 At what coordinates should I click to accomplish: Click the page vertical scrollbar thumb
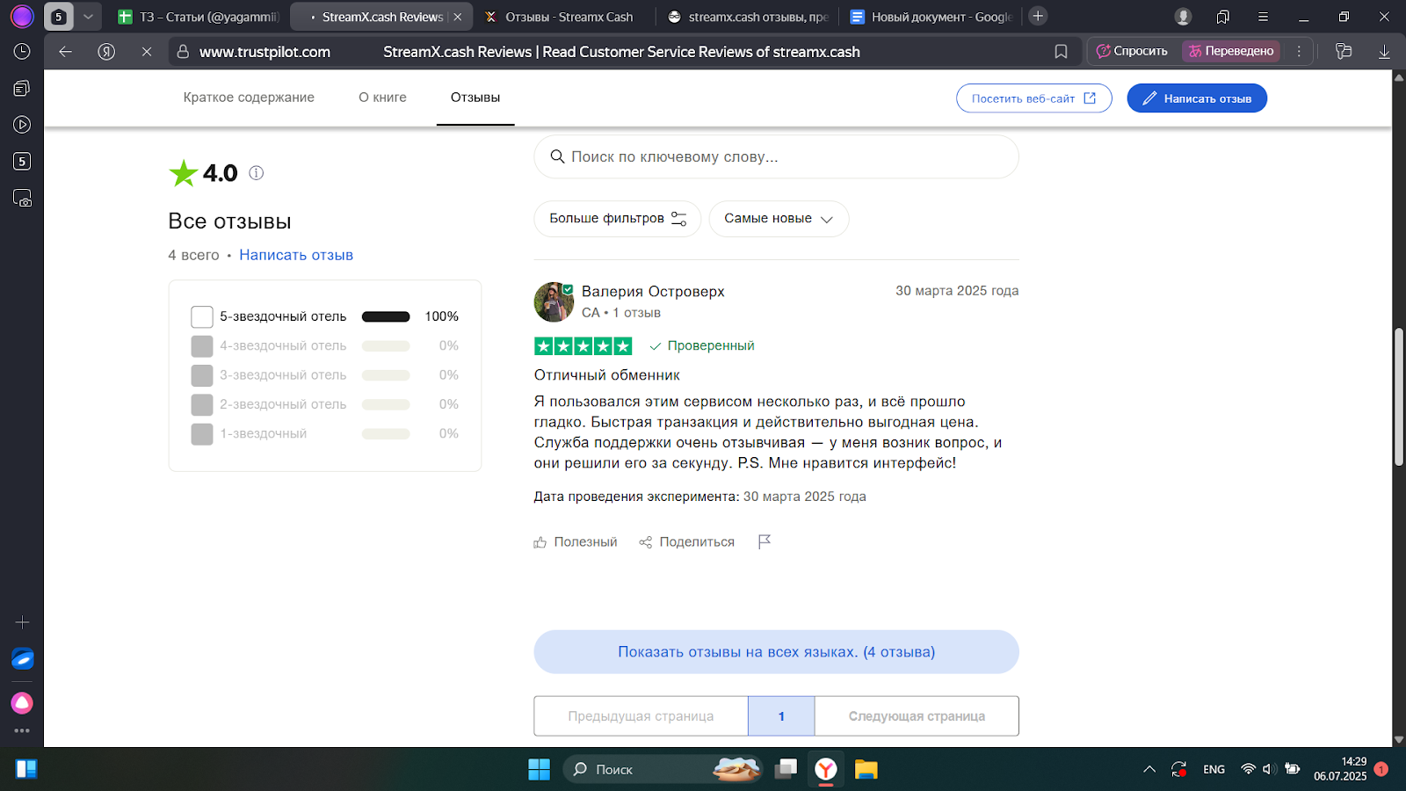1398,395
